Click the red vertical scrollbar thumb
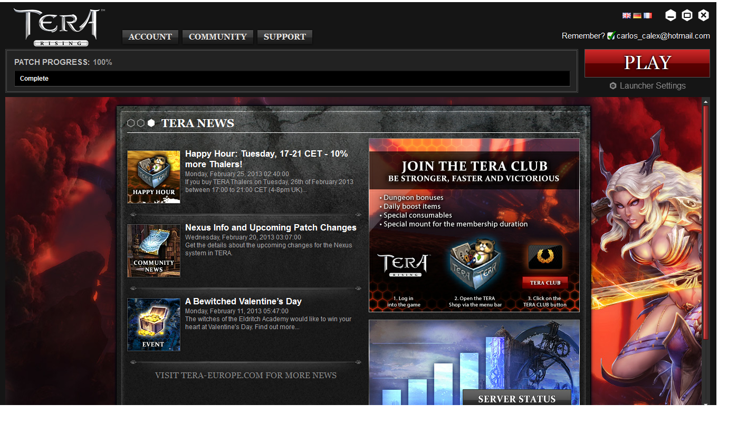This screenshot has height=423, width=747. [x=706, y=223]
